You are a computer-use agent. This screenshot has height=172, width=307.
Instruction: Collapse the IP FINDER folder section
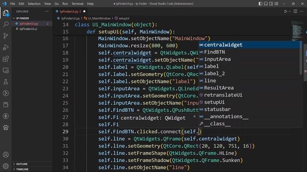pyautogui.click(x=23, y=18)
